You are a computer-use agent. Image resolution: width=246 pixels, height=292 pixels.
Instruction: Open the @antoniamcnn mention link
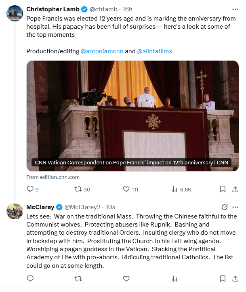(x=102, y=51)
